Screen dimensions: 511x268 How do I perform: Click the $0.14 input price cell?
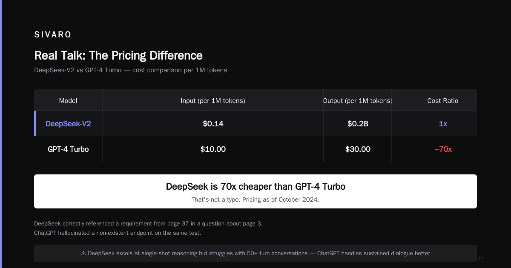213,124
